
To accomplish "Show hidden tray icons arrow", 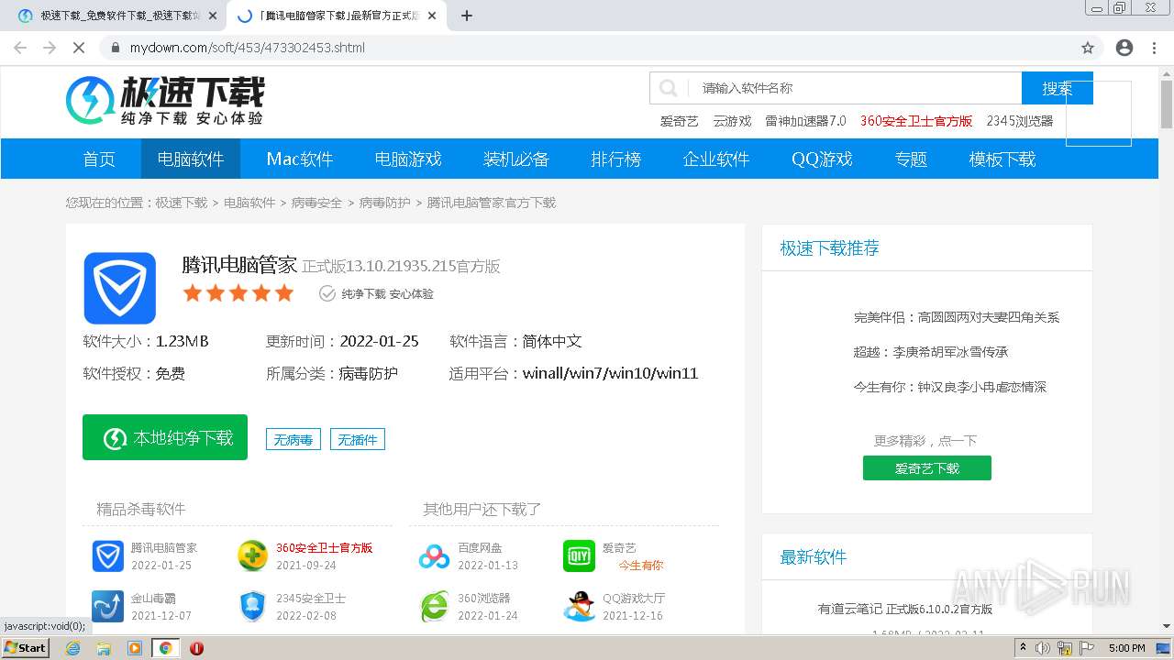I will tap(1024, 648).
